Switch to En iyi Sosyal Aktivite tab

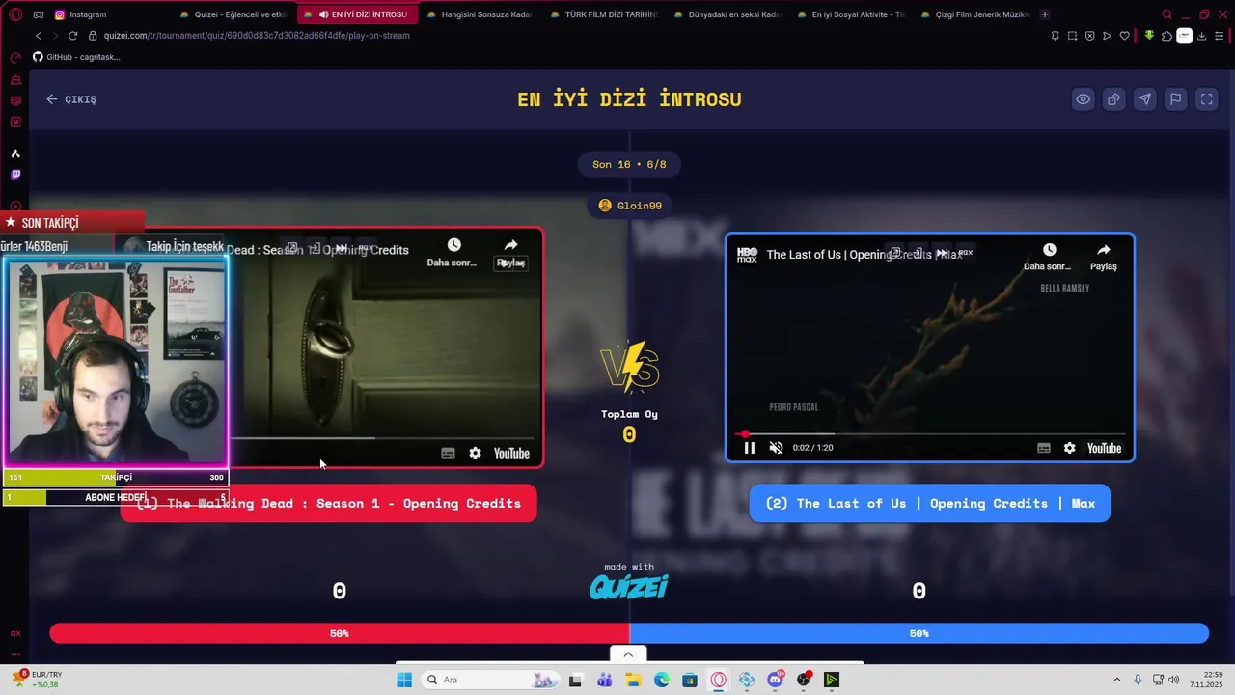tap(849, 14)
